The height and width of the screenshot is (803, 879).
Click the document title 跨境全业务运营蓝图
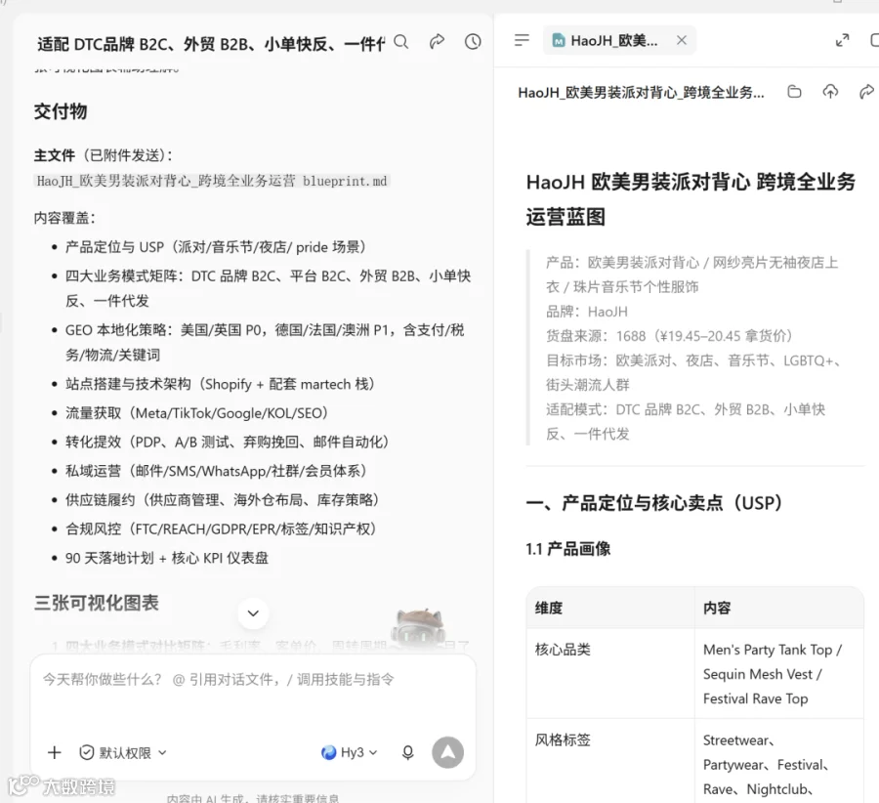[x=691, y=199]
